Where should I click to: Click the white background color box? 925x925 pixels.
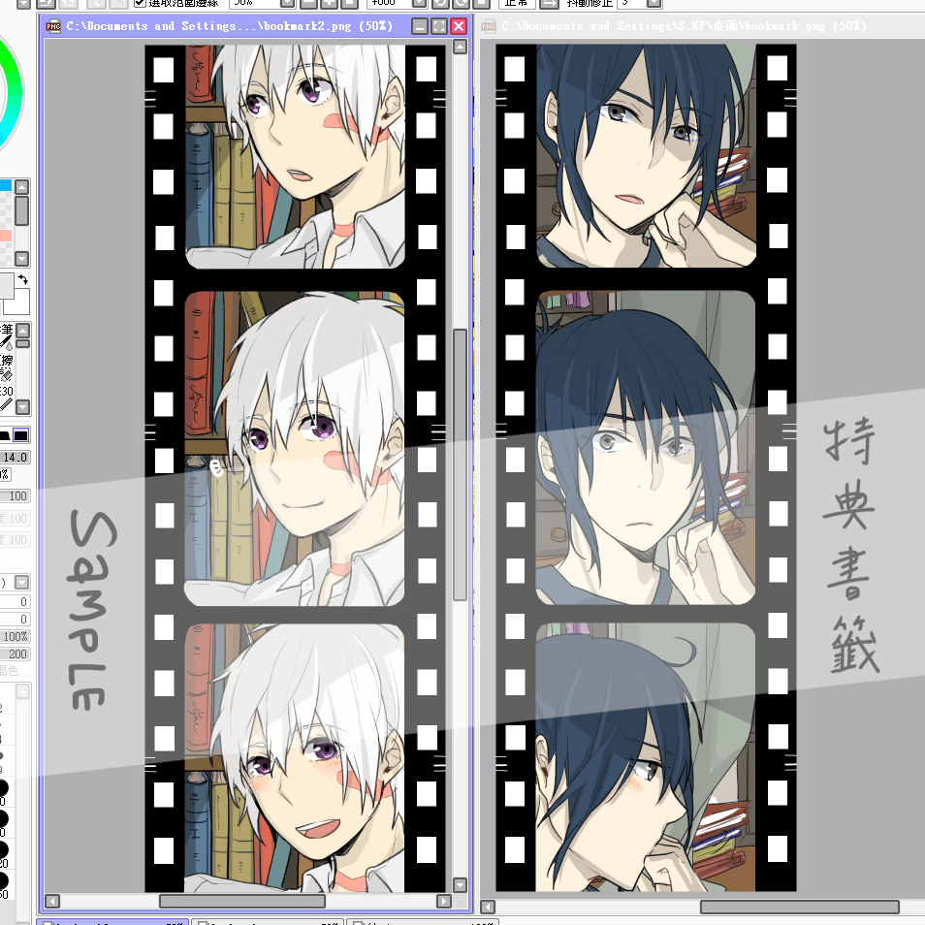pos(17,303)
